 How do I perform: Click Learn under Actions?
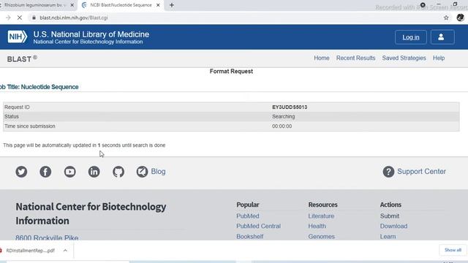[x=388, y=237]
